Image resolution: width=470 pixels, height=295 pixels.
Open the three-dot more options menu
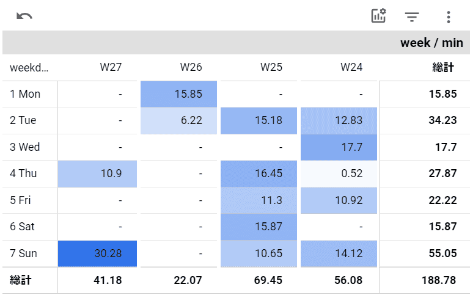tap(448, 16)
